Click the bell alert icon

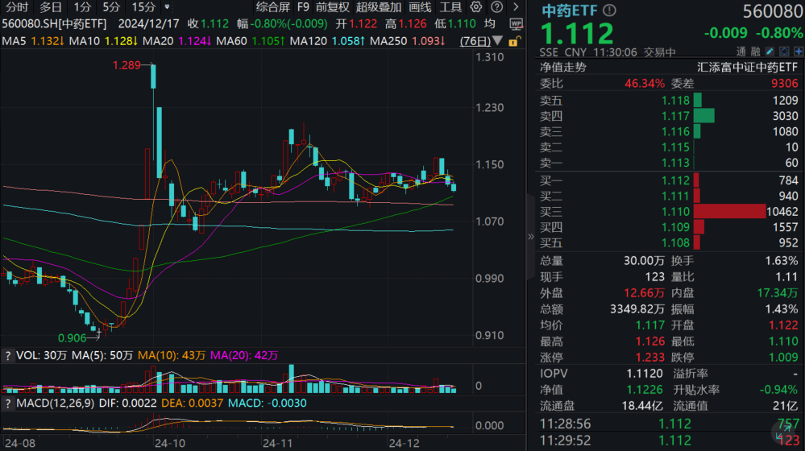coord(784,52)
